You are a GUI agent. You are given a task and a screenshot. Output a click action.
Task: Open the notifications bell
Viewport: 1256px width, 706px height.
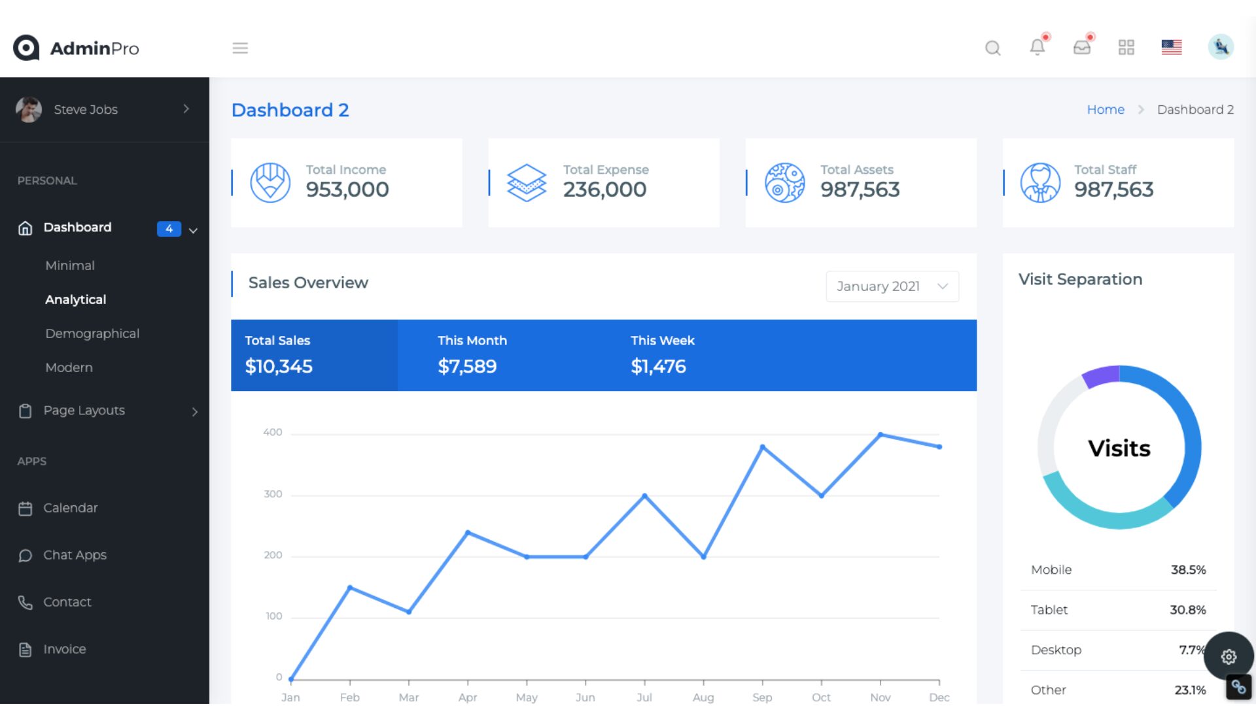[1038, 47]
